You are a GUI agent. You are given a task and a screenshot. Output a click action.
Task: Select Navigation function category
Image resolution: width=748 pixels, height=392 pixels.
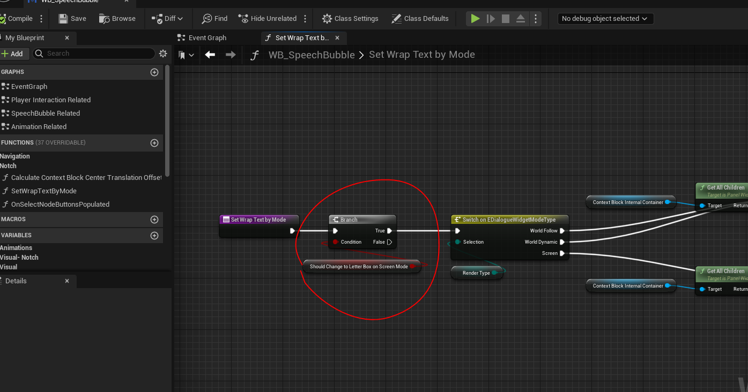tap(15, 156)
